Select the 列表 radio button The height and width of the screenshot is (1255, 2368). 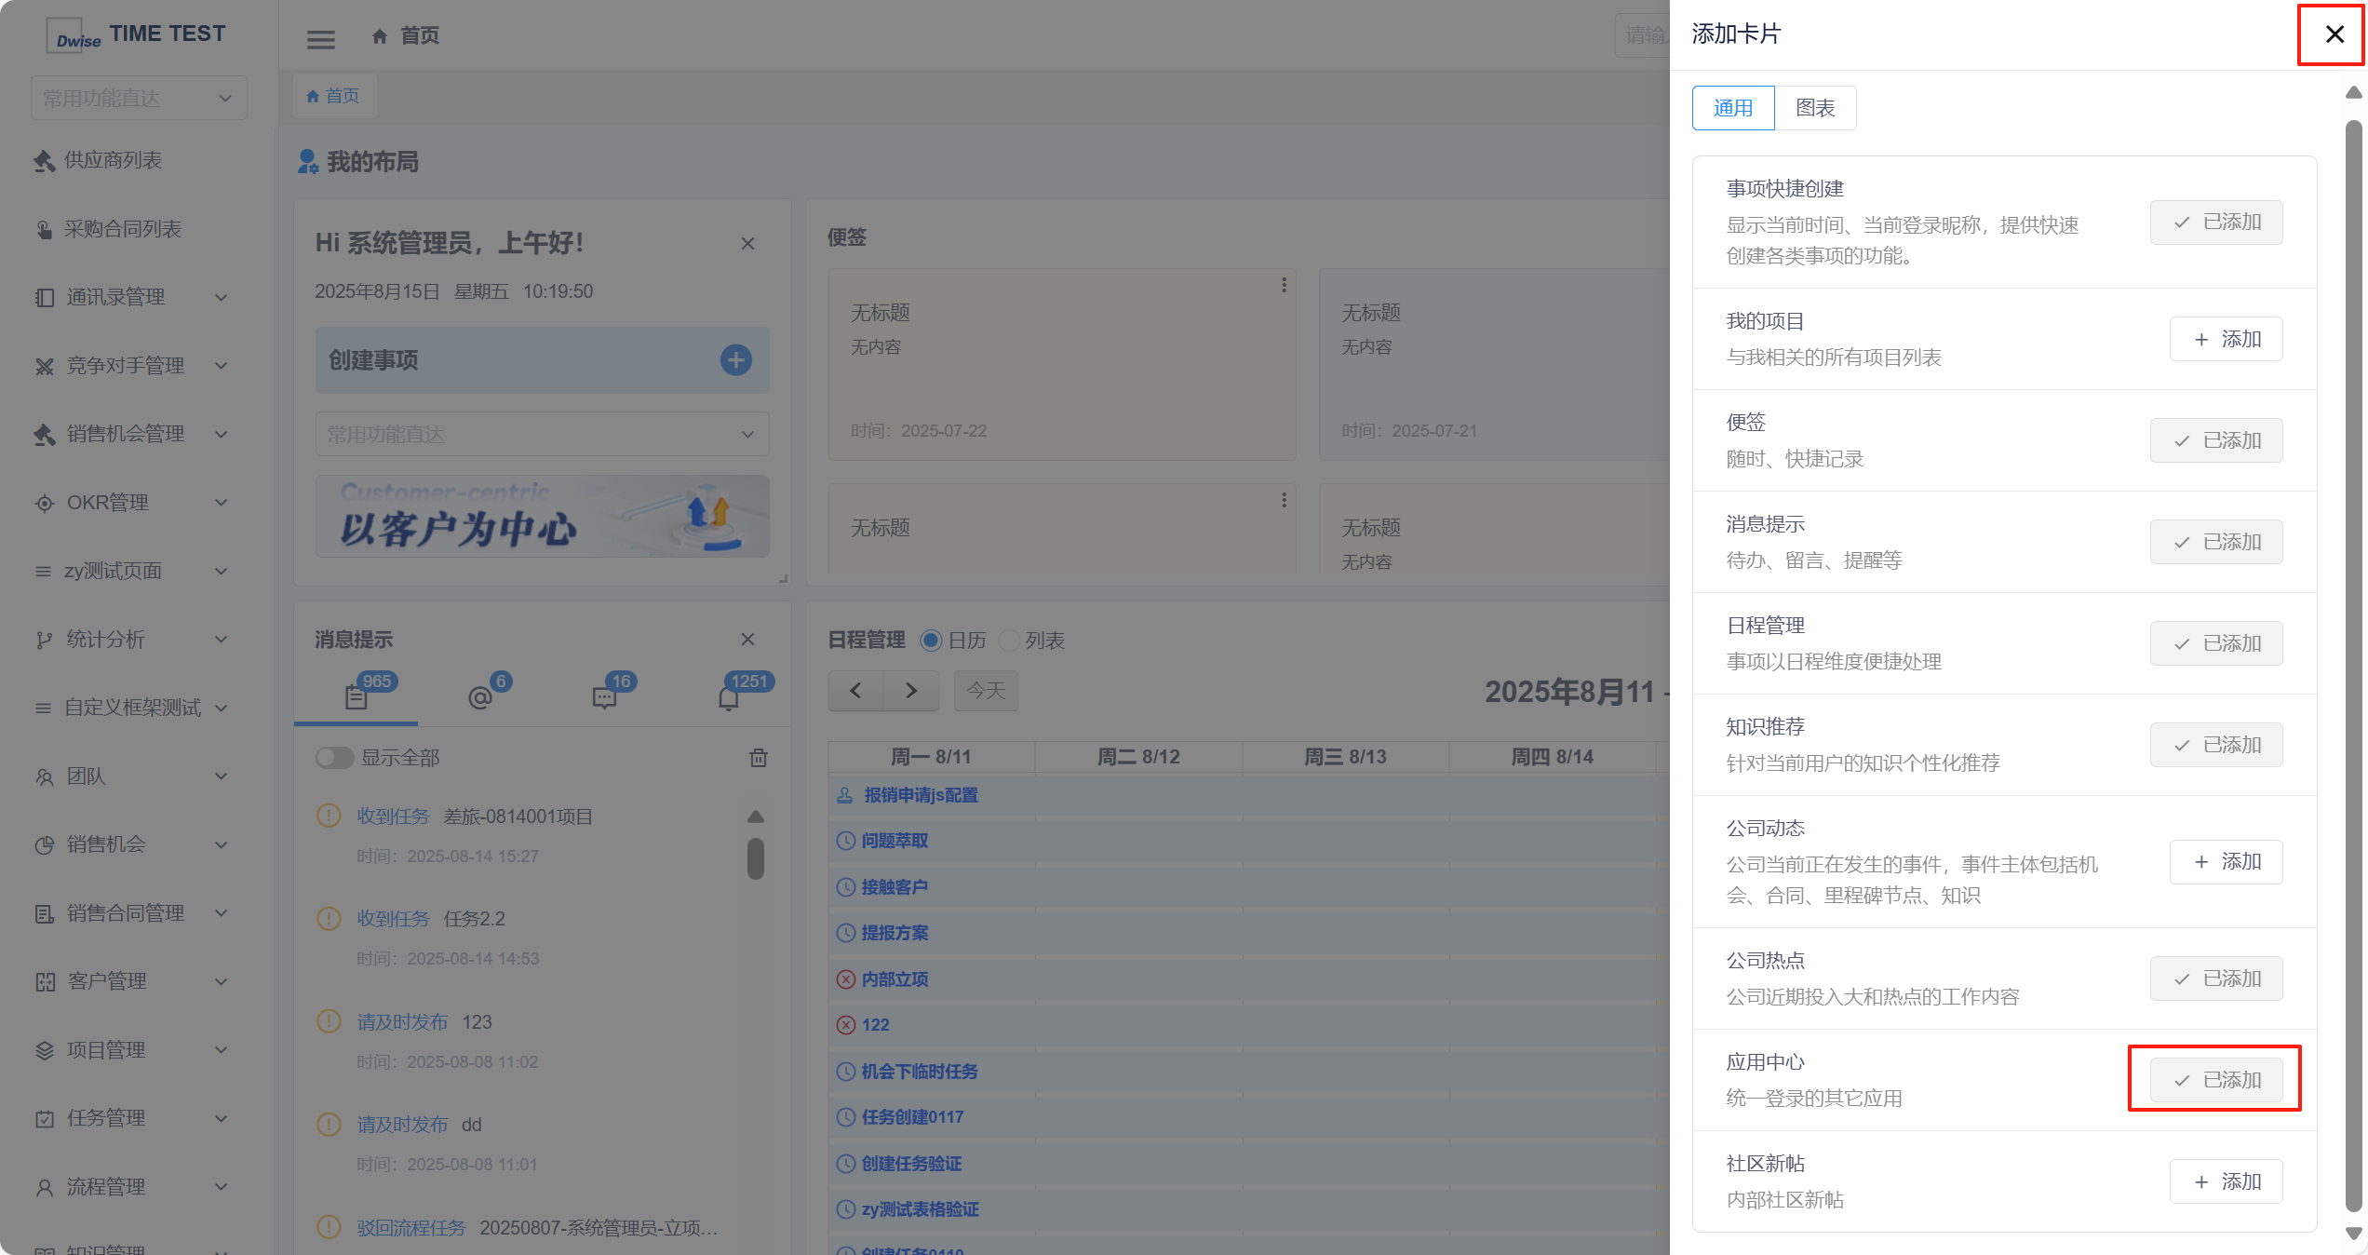[x=1009, y=641]
